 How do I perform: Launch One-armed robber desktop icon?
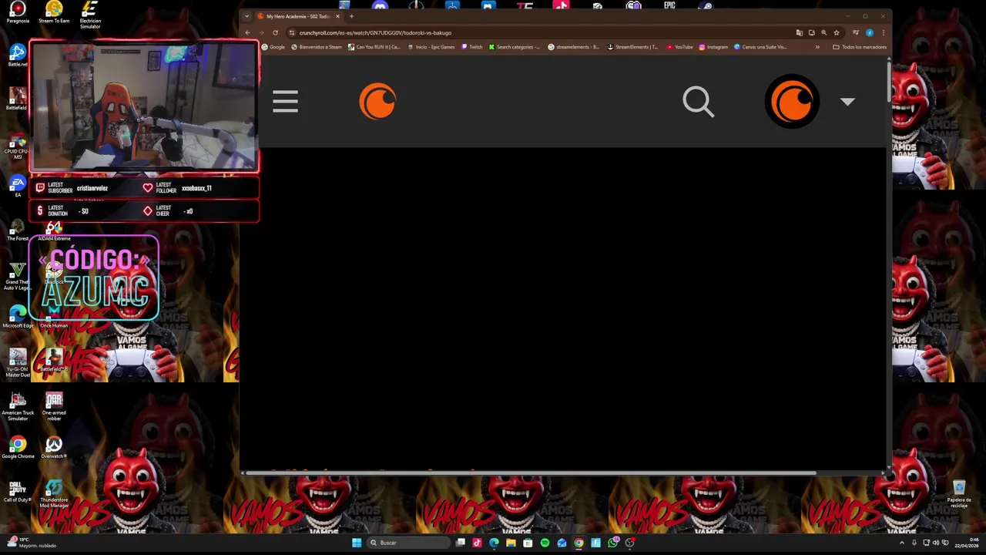(x=54, y=406)
